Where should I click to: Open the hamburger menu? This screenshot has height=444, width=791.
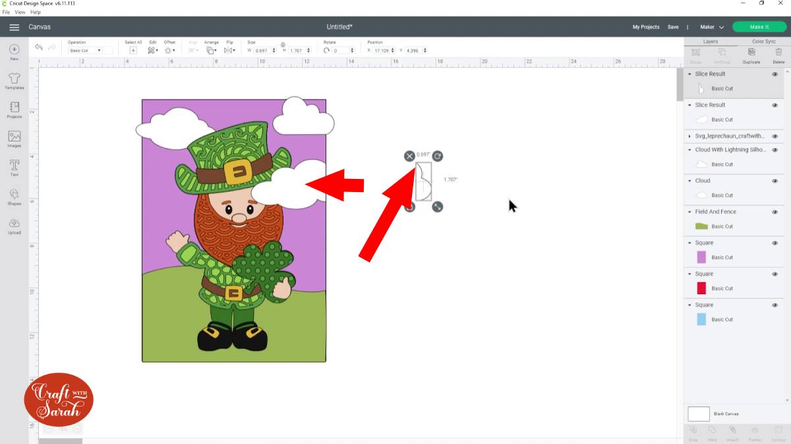(x=14, y=27)
